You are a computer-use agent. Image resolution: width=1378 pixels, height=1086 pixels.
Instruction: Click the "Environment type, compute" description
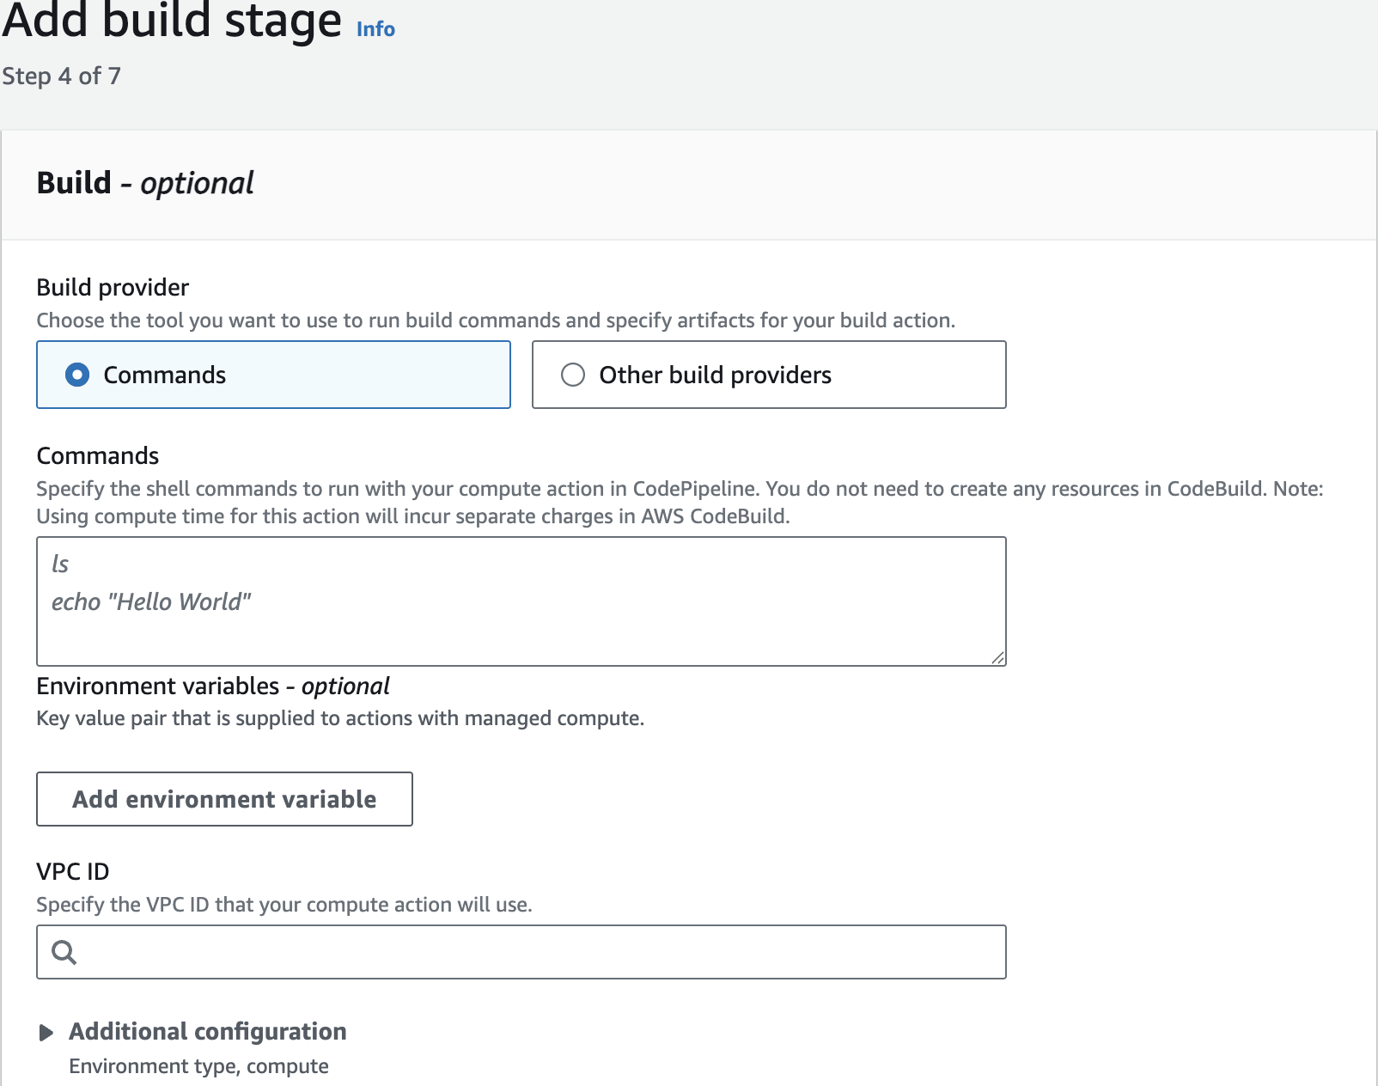click(x=198, y=1066)
